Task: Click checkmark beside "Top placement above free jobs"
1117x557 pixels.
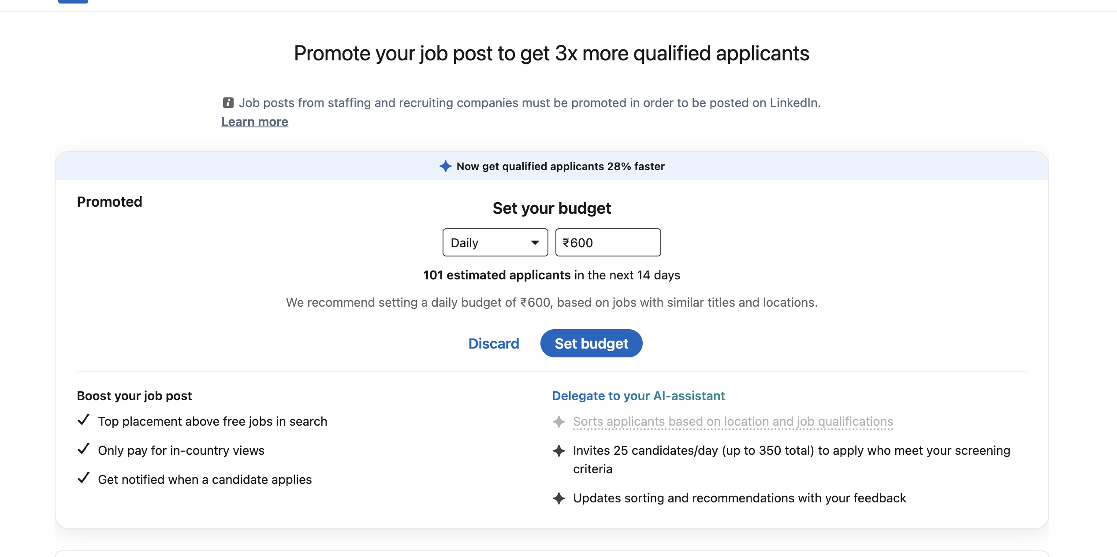Action: [x=84, y=420]
